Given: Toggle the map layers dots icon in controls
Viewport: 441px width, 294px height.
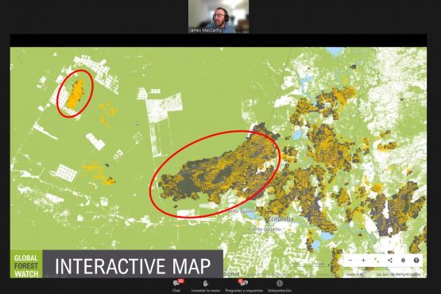Looking at the screenshot, I should [377, 261].
